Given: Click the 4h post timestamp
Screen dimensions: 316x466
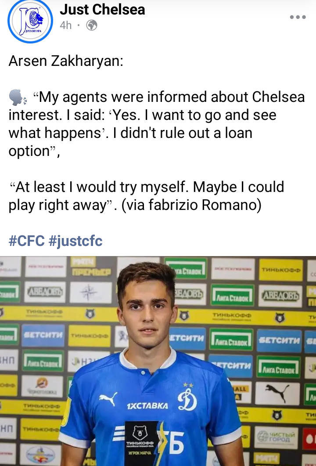Looking at the screenshot, I should [x=66, y=25].
